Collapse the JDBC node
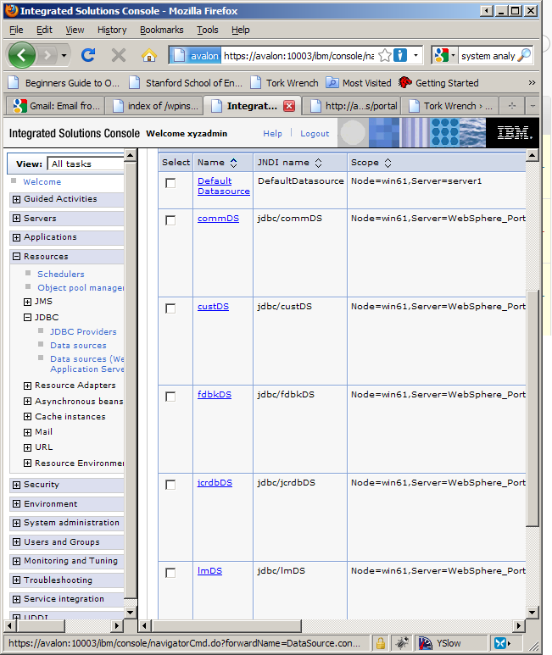 click(x=27, y=318)
